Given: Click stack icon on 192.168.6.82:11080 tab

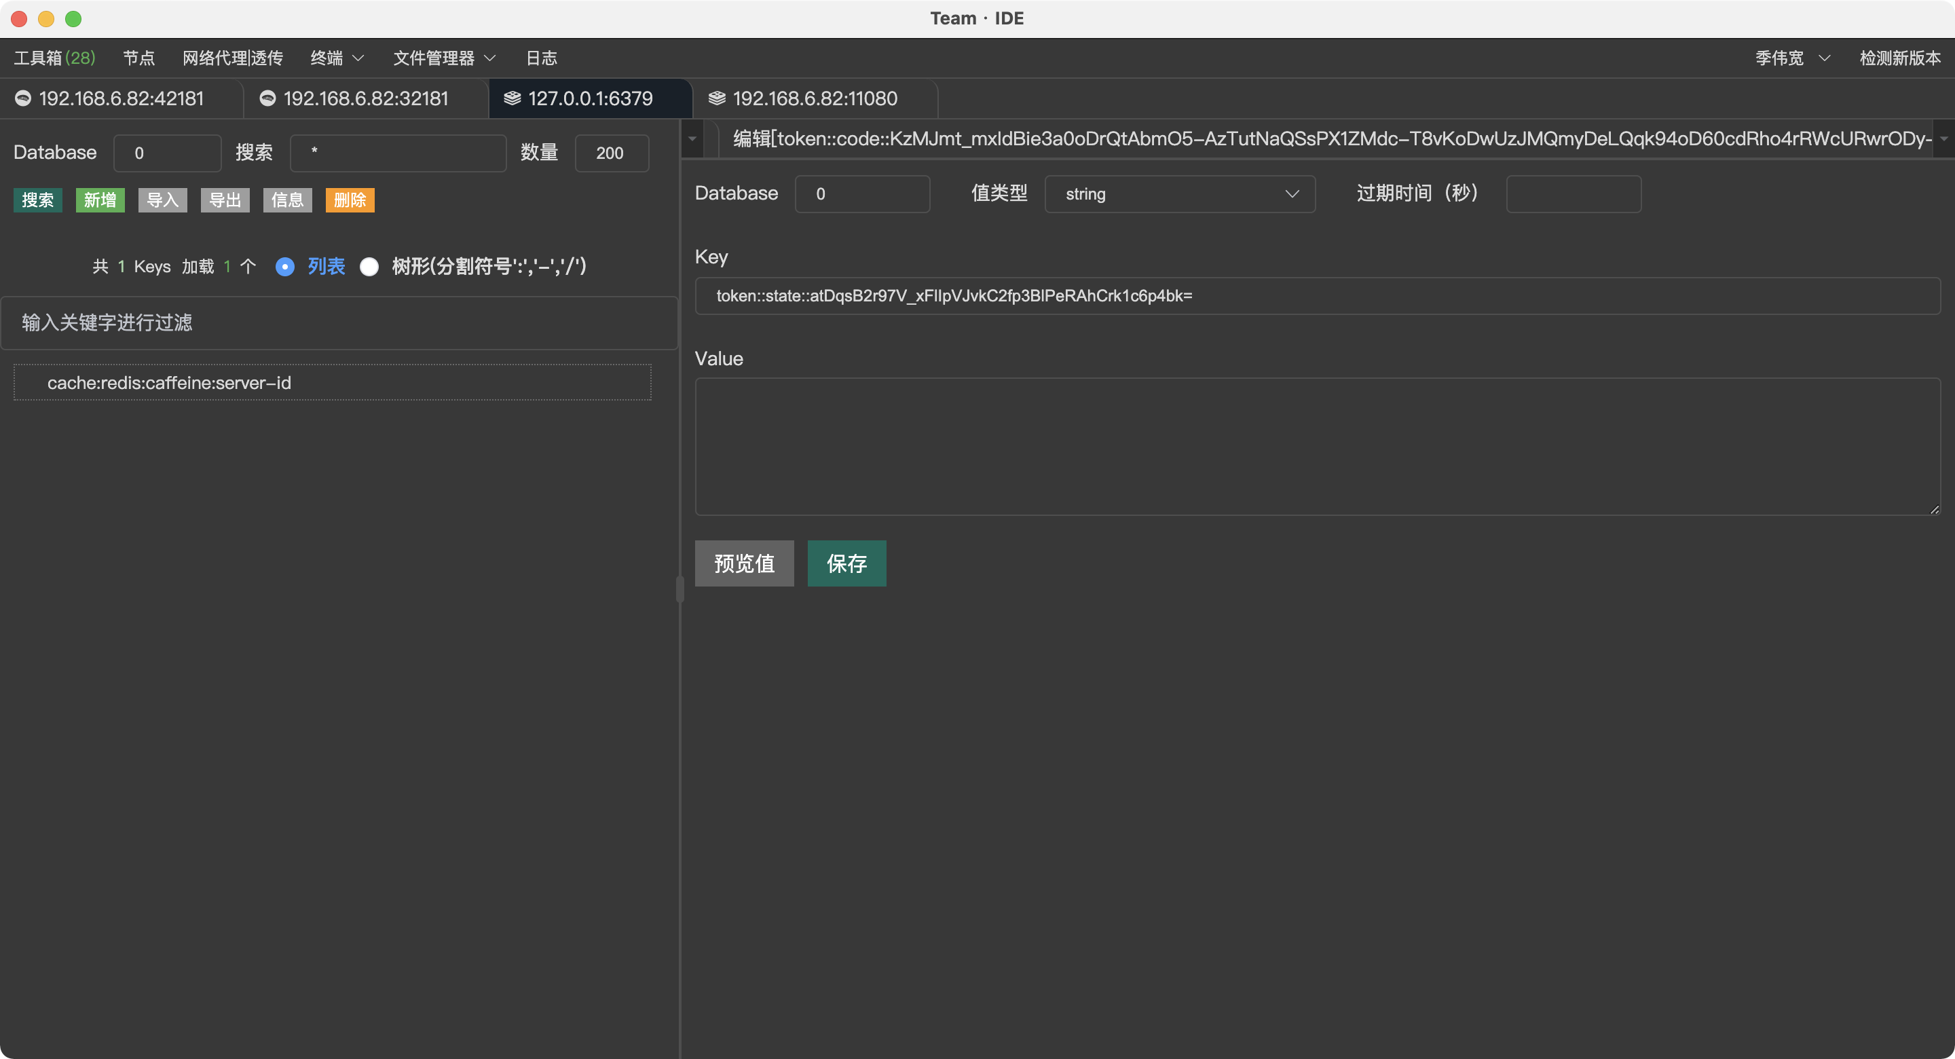Looking at the screenshot, I should coord(716,98).
